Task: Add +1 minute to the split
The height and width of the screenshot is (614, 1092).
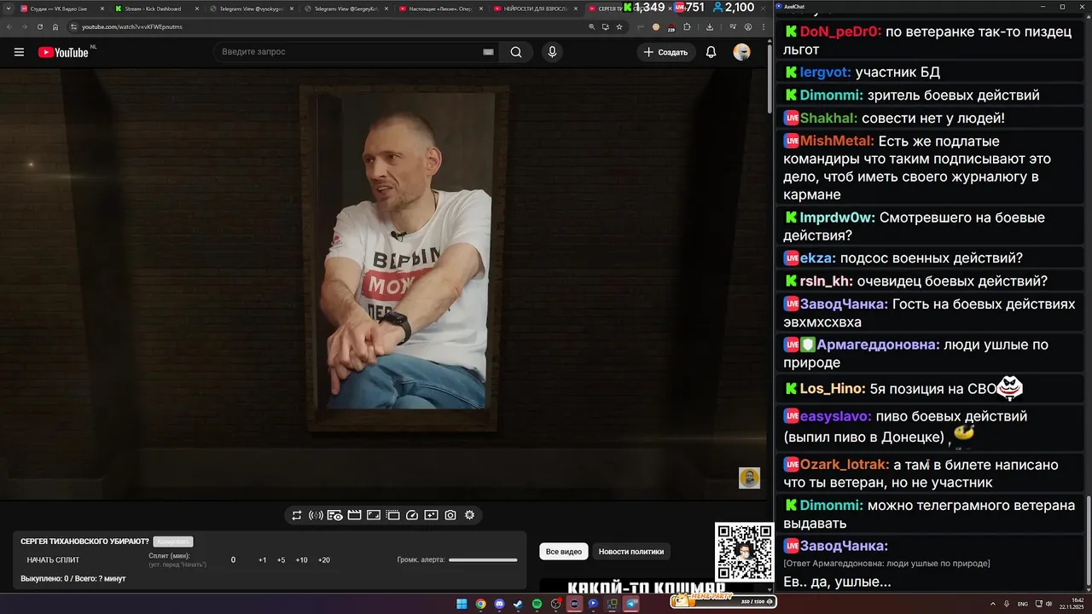Action: pyautogui.click(x=262, y=560)
